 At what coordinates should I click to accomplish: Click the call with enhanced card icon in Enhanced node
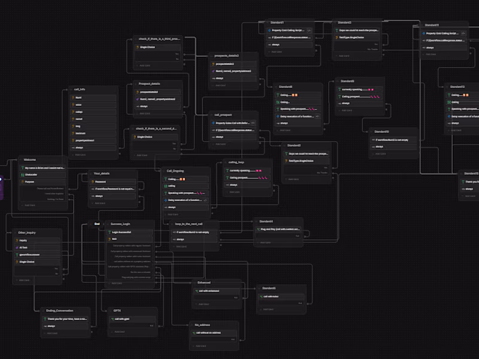tap(196, 291)
